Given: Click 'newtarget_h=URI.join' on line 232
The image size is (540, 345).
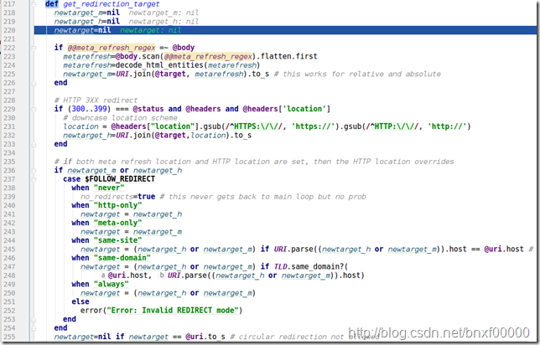Looking at the screenshot, I should (106, 136).
